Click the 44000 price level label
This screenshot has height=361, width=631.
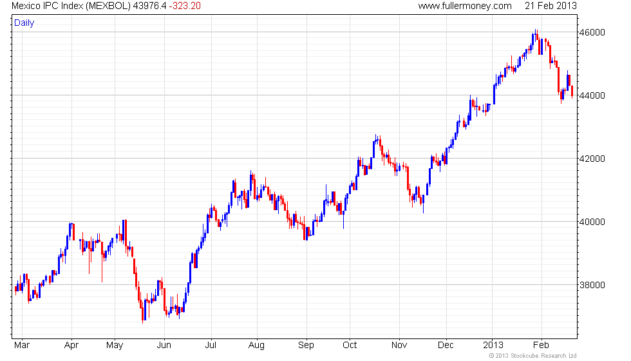point(592,95)
